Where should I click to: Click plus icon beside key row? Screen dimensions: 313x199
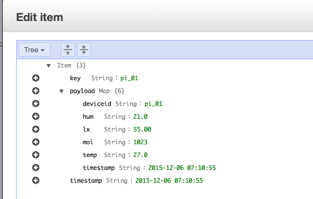click(x=35, y=78)
